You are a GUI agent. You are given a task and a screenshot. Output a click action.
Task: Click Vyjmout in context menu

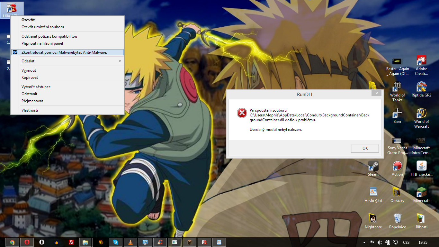(67, 70)
